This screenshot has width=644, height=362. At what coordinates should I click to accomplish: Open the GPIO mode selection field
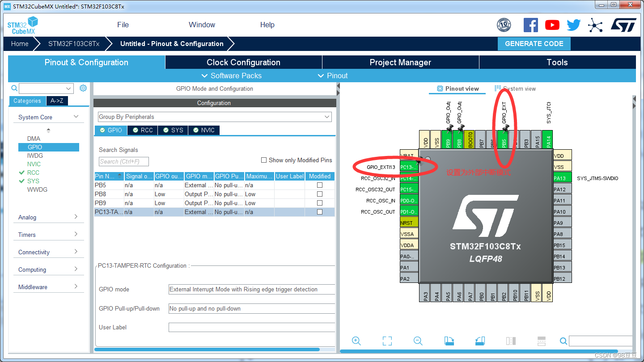click(x=252, y=289)
